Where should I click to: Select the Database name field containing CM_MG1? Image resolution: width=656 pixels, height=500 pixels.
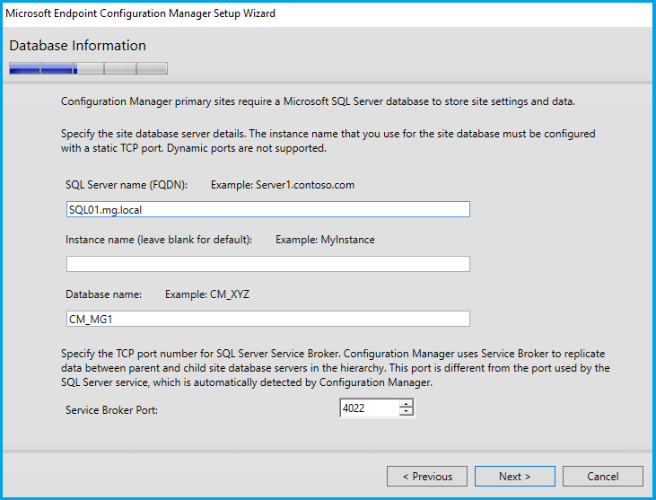tap(267, 319)
